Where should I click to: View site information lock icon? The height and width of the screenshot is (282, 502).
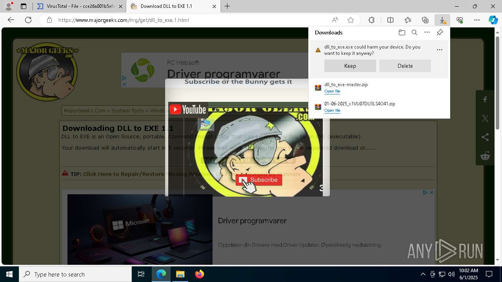coord(49,20)
